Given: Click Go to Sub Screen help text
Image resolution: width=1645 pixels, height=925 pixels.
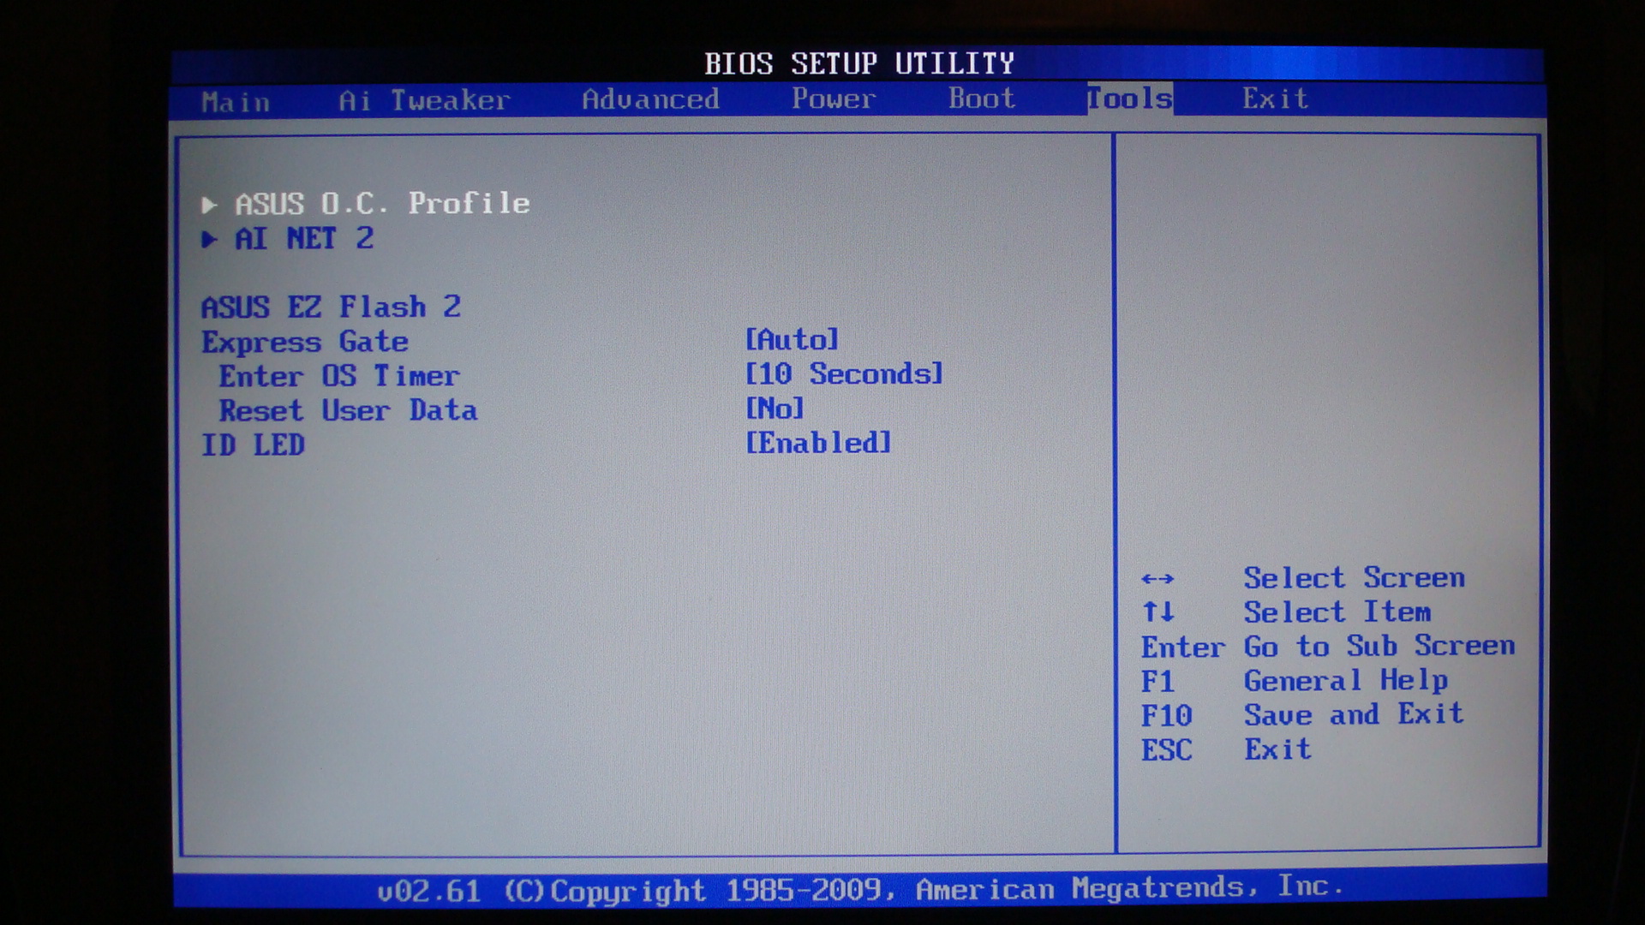Looking at the screenshot, I should (1379, 645).
